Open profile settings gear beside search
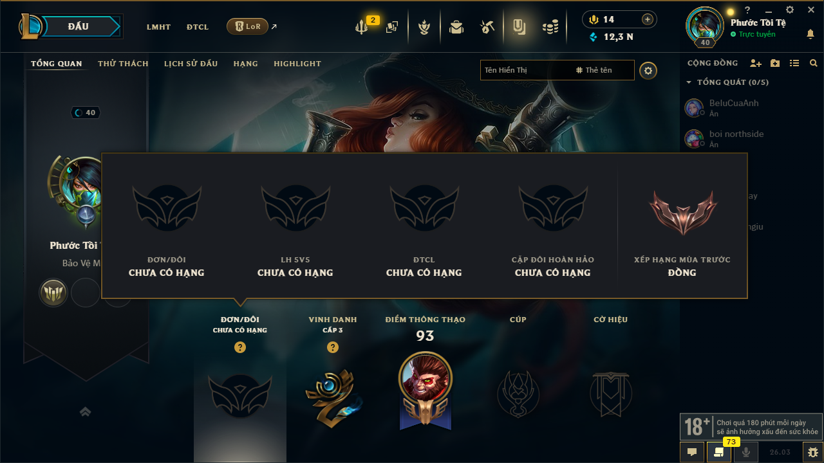Screen dimensions: 824x463 tap(648, 71)
